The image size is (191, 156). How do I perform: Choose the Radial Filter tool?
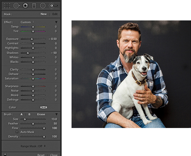pos(42,5)
